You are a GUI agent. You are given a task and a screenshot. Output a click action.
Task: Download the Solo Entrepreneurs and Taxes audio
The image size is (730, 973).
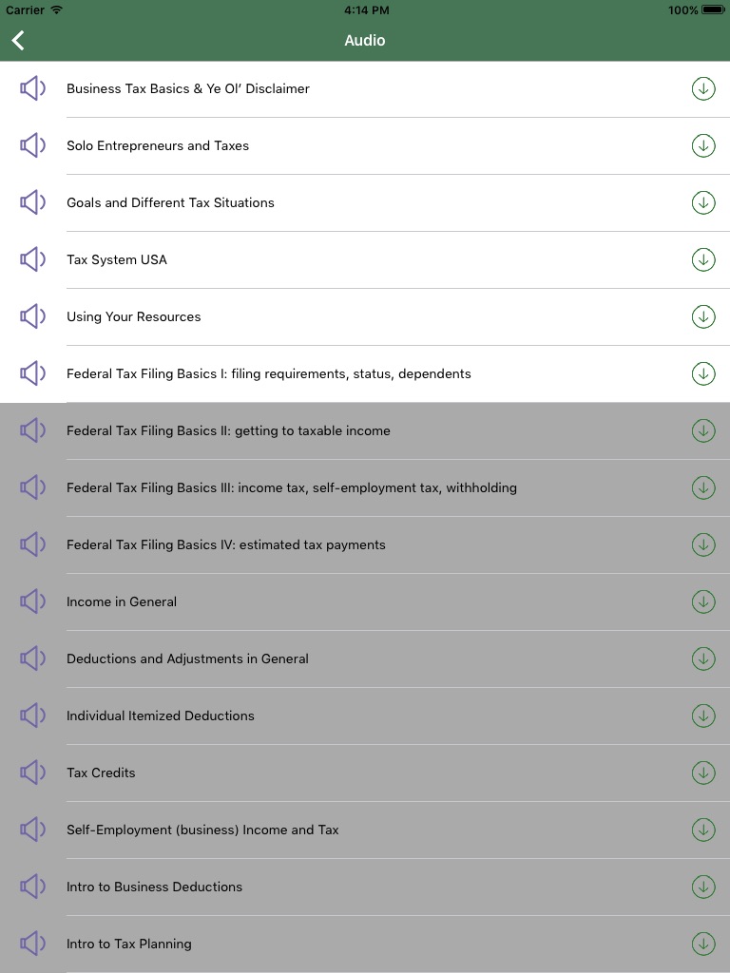point(703,145)
